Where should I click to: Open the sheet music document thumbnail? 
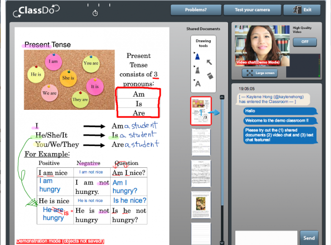point(201,174)
